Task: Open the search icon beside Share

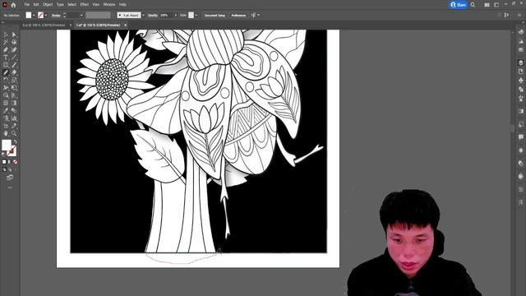Action: [x=473, y=5]
